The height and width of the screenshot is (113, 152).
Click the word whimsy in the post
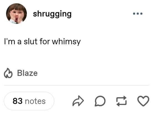pos(66,42)
